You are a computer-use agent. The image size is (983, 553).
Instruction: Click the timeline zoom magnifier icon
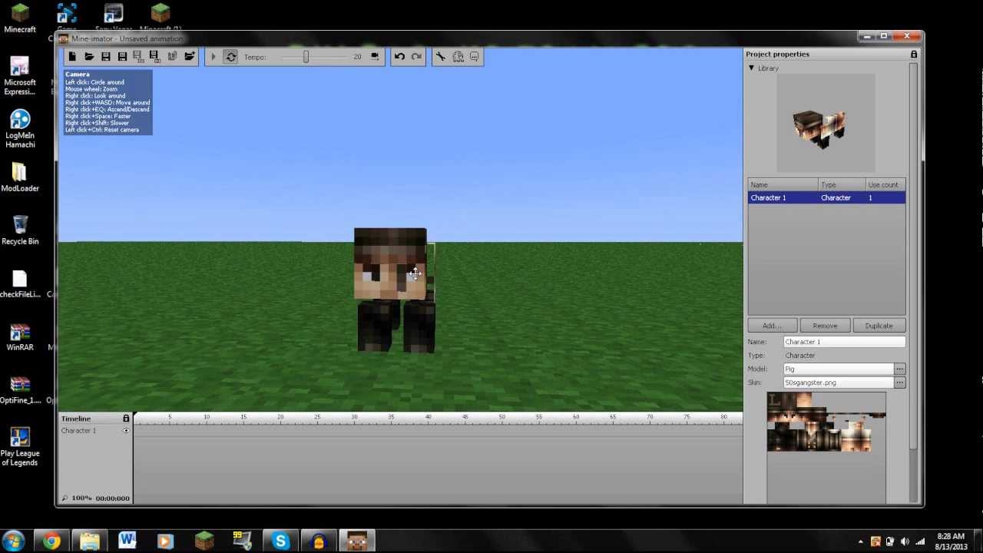point(65,498)
